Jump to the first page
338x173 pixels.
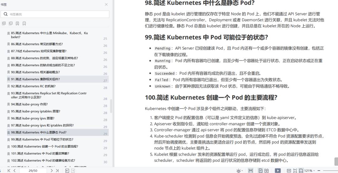[x=9, y=171]
